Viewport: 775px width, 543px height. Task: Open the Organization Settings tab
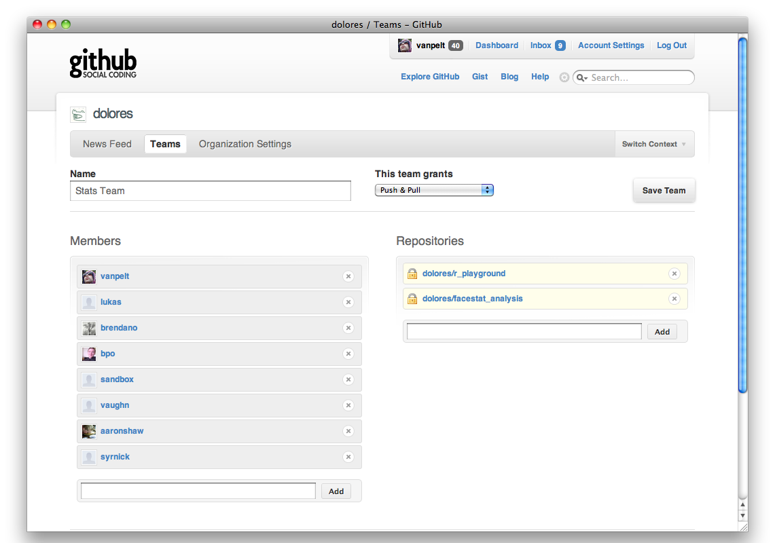tap(245, 144)
